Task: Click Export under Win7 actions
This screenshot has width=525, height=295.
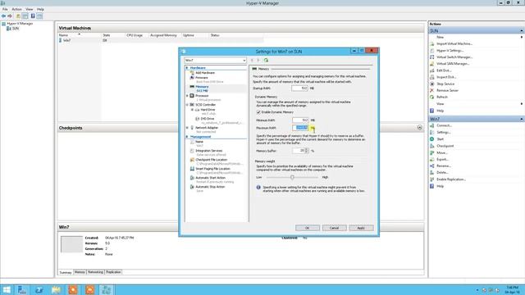Action: pyautogui.click(x=442, y=160)
